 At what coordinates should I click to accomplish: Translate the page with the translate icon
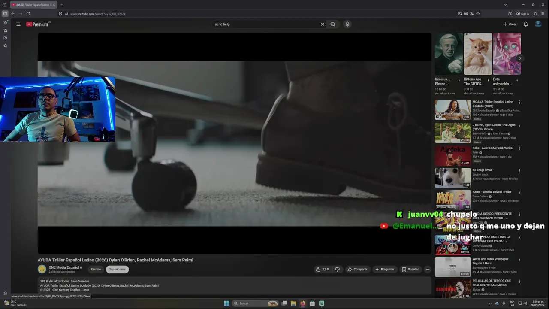[x=472, y=14]
